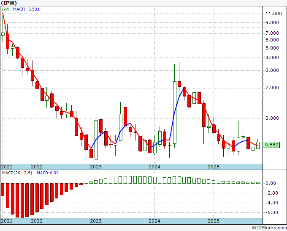
Task: Click the 0.531 moving average value
Action: 34,9
